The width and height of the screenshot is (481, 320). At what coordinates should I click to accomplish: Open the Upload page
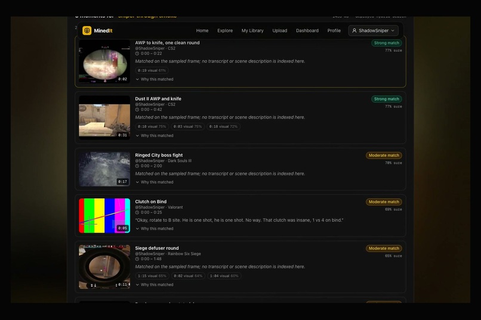280,30
